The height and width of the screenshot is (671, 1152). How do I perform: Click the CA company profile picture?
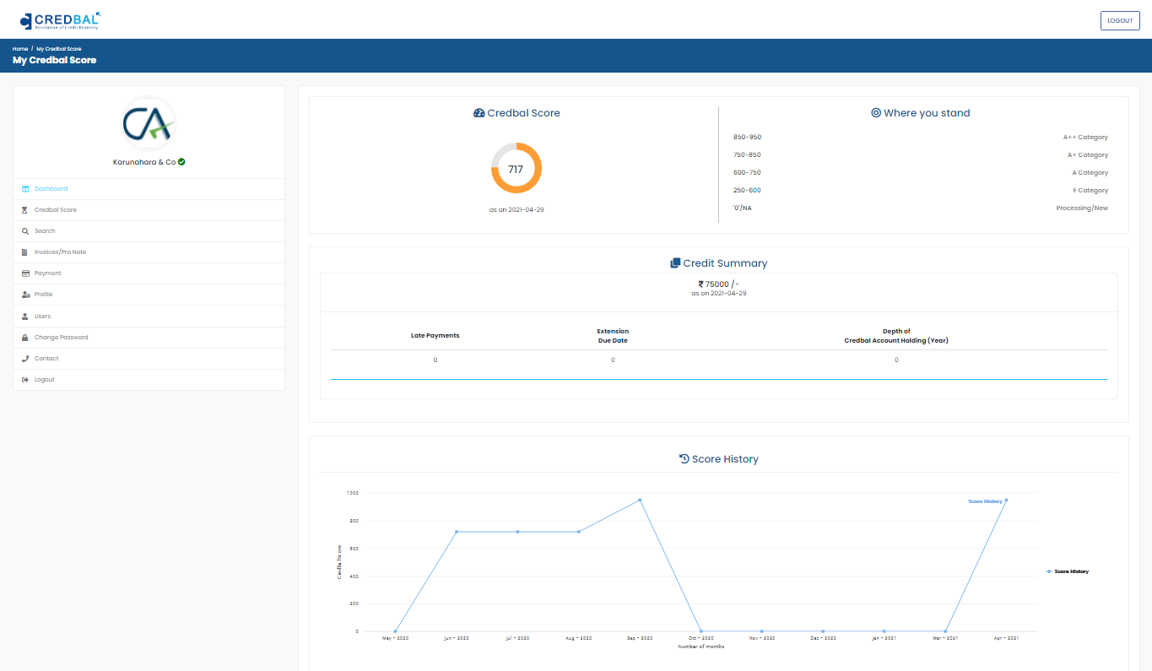coord(149,124)
